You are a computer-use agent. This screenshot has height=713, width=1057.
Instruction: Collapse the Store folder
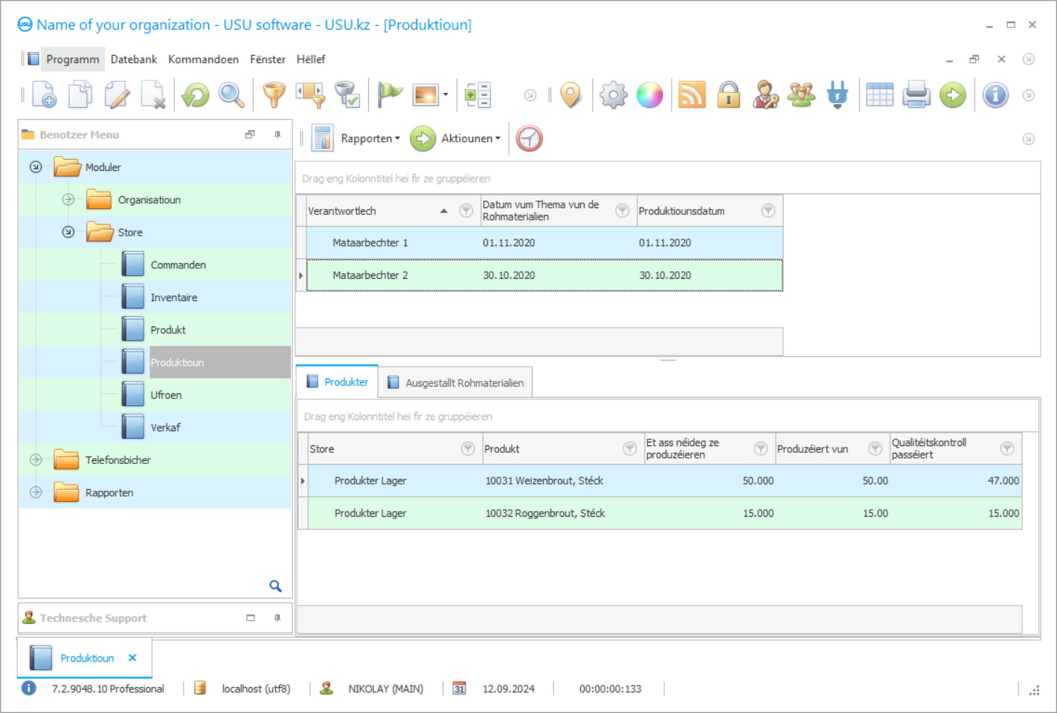click(x=68, y=232)
